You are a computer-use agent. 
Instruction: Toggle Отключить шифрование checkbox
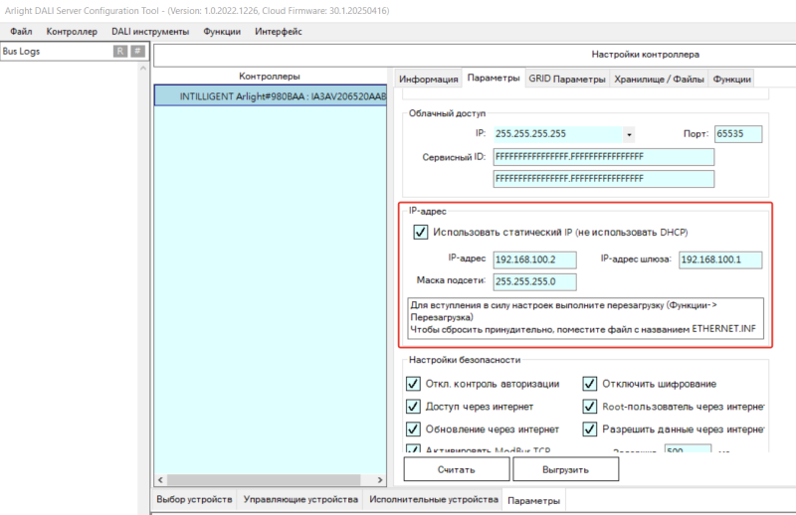click(x=589, y=384)
